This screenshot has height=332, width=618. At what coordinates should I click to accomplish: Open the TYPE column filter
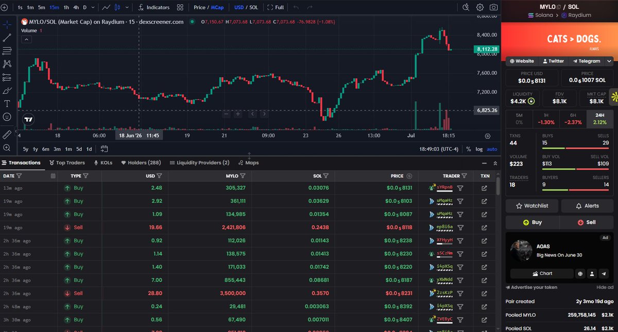[86, 176]
